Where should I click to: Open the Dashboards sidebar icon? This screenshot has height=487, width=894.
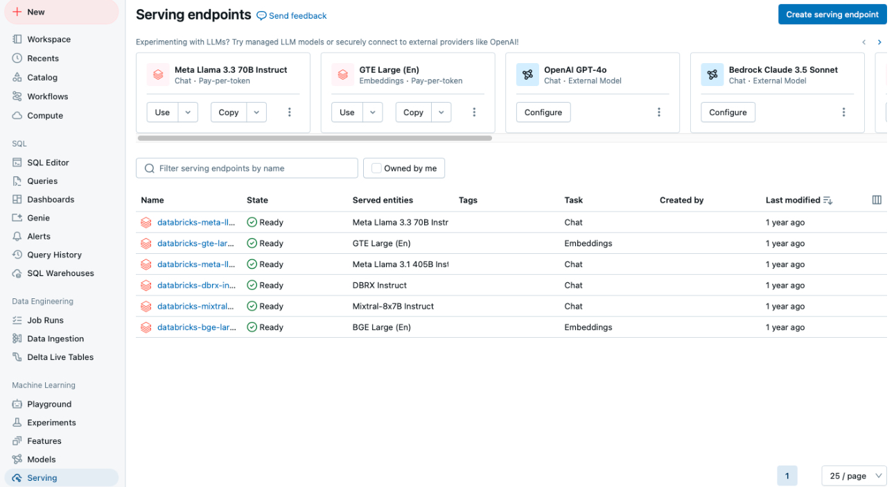17,199
